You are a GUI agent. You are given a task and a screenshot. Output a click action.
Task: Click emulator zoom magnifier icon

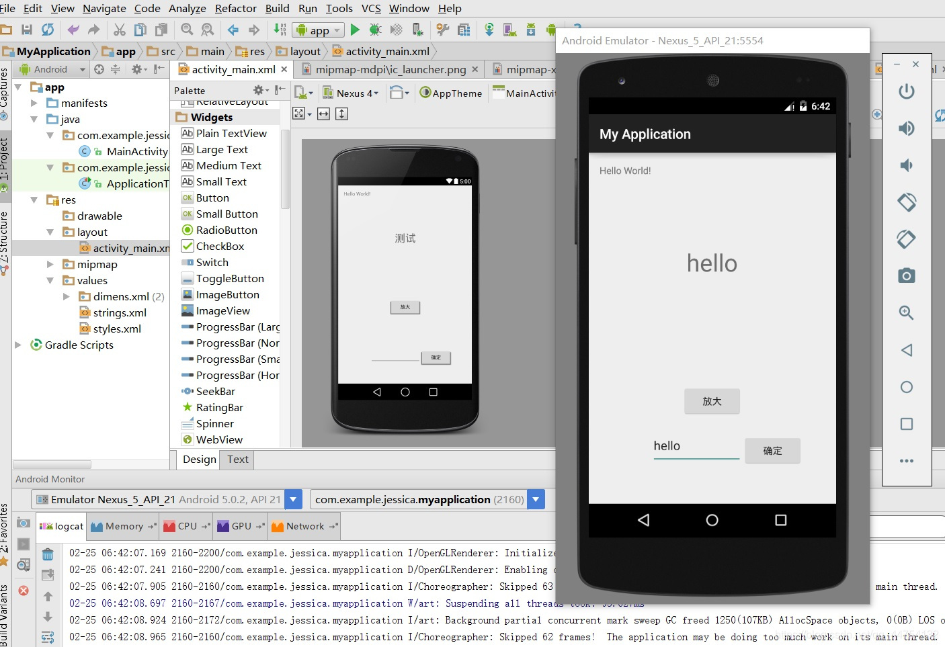[907, 312]
